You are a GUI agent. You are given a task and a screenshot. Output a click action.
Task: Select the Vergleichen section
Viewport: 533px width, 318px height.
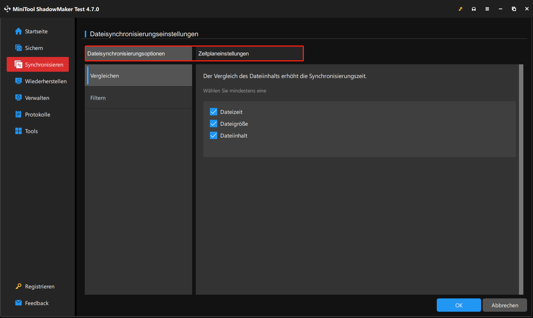point(138,75)
